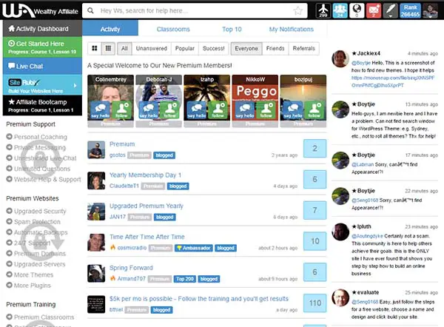Image resolution: width=444 pixels, height=327 pixels.
Task: Click the globe icon in the header
Action: point(357,10)
